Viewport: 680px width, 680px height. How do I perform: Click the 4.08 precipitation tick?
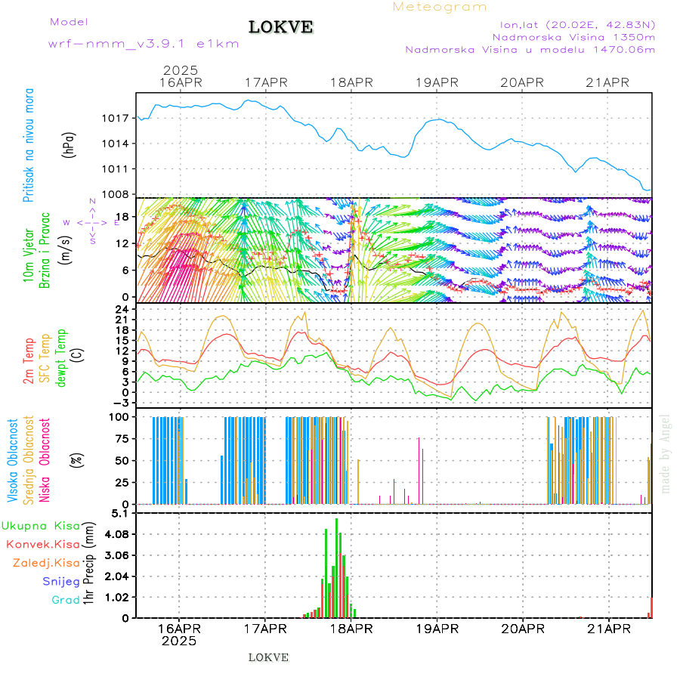(117, 534)
